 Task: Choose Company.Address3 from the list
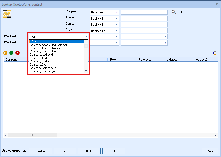tap(57, 61)
